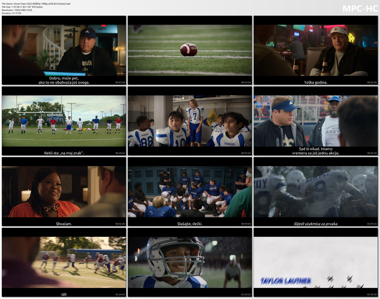
Task: Click timestamp 00:52:20
Action: point(120,224)
